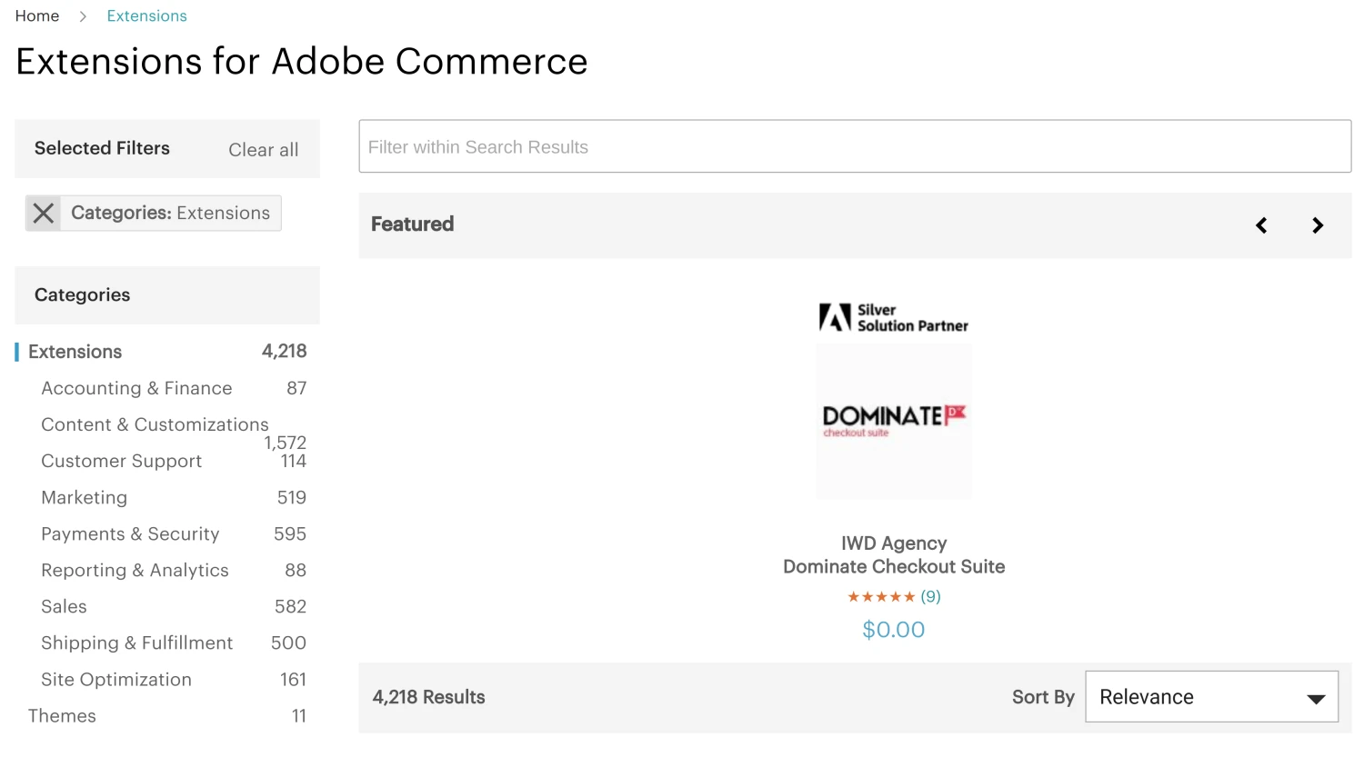1364x757 pixels.
Task: Select Reporting & Analytics category
Action: point(135,571)
